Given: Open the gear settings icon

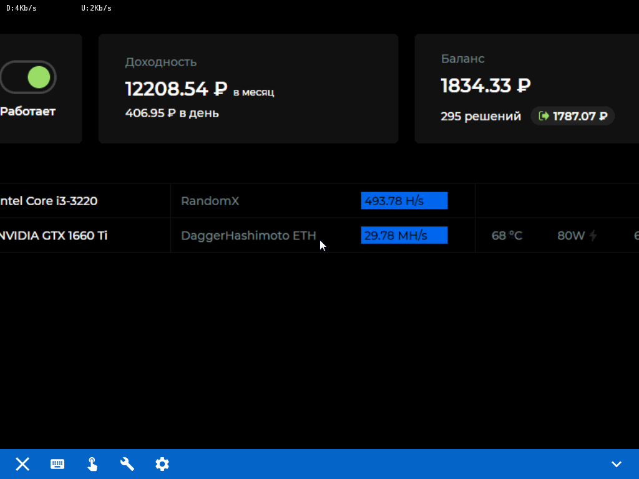Looking at the screenshot, I should click(x=162, y=464).
